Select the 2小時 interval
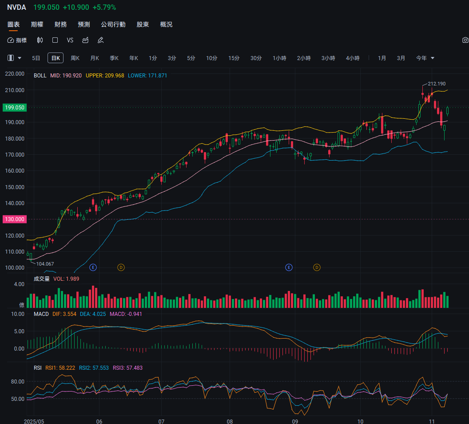Screen dimensions: 469x424 [304, 58]
